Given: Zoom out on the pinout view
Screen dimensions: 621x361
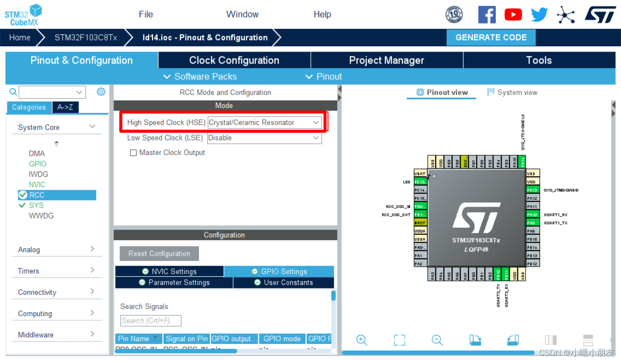Looking at the screenshot, I should pyautogui.click(x=437, y=340).
